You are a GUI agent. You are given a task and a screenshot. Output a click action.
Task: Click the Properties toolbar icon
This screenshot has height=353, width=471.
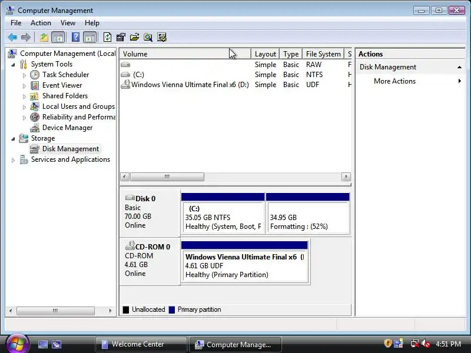click(121, 37)
